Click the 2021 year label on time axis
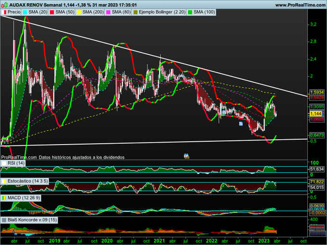Image resolution: width=327 pixels, height=245 pixels. click(x=159, y=241)
